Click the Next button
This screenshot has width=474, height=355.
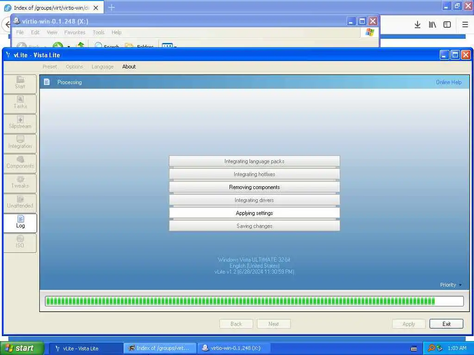point(274,324)
